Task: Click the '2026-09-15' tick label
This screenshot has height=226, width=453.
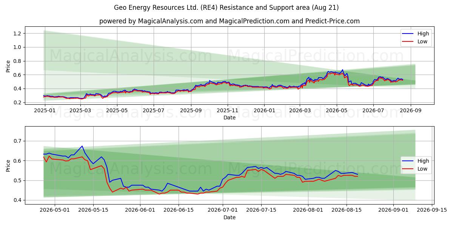Action: pyautogui.click(x=432, y=210)
